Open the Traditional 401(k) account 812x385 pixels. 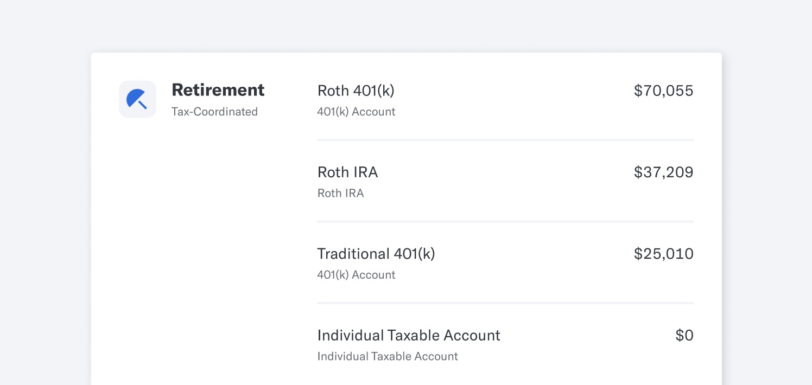[x=505, y=263]
